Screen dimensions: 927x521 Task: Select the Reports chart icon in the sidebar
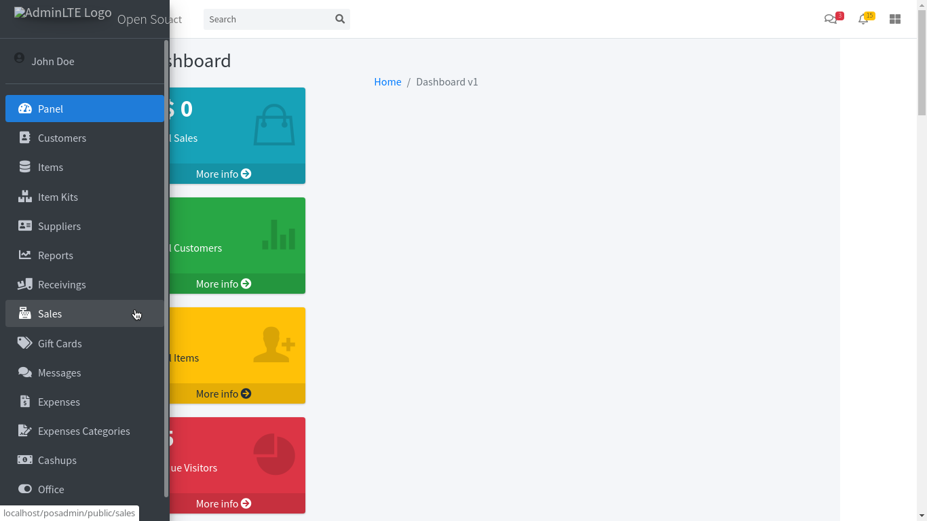[24, 255]
